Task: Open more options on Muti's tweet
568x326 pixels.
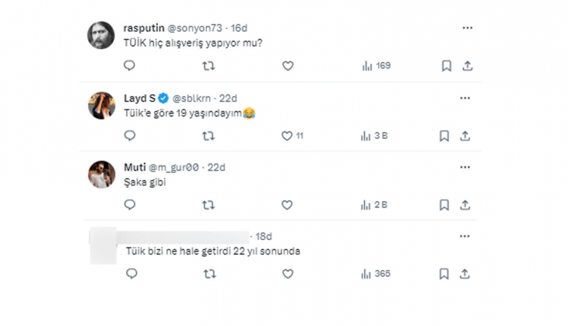Action: 465,167
